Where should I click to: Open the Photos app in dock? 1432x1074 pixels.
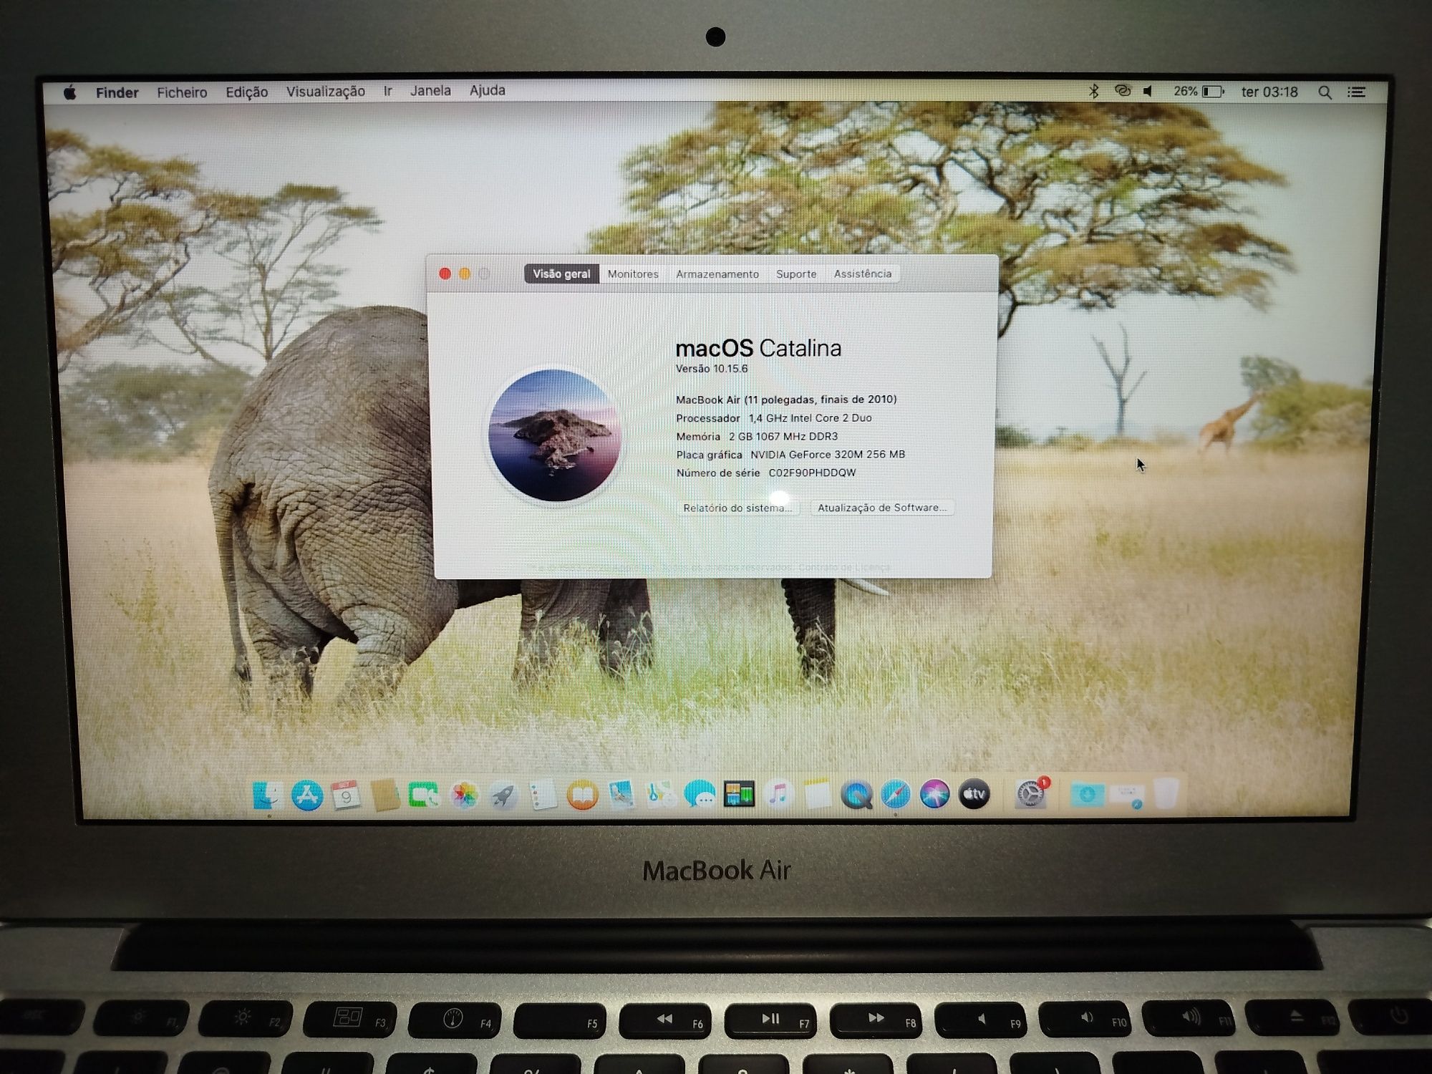[x=464, y=795]
